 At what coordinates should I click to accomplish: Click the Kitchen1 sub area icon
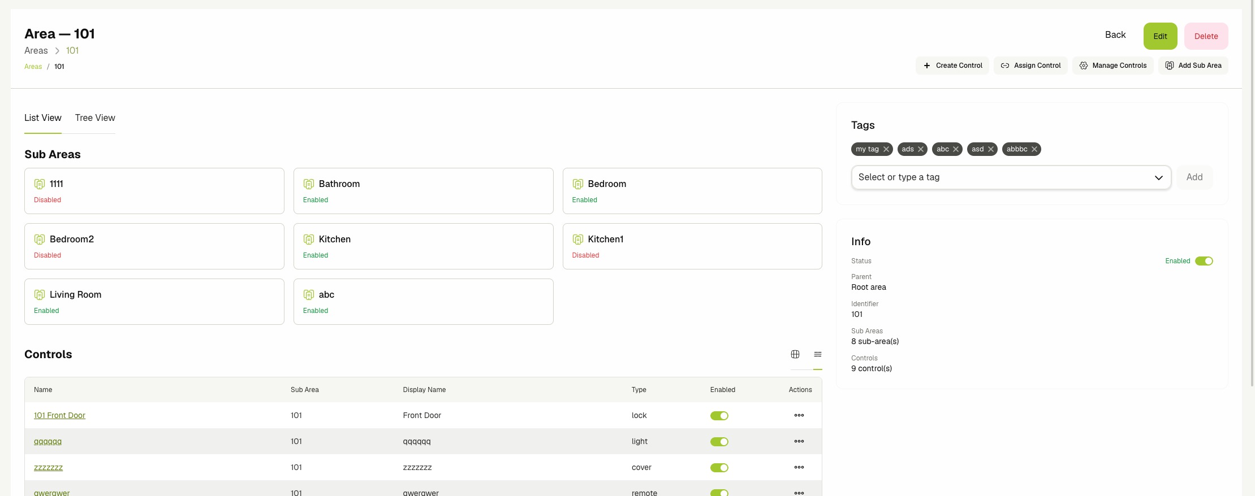click(x=578, y=240)
